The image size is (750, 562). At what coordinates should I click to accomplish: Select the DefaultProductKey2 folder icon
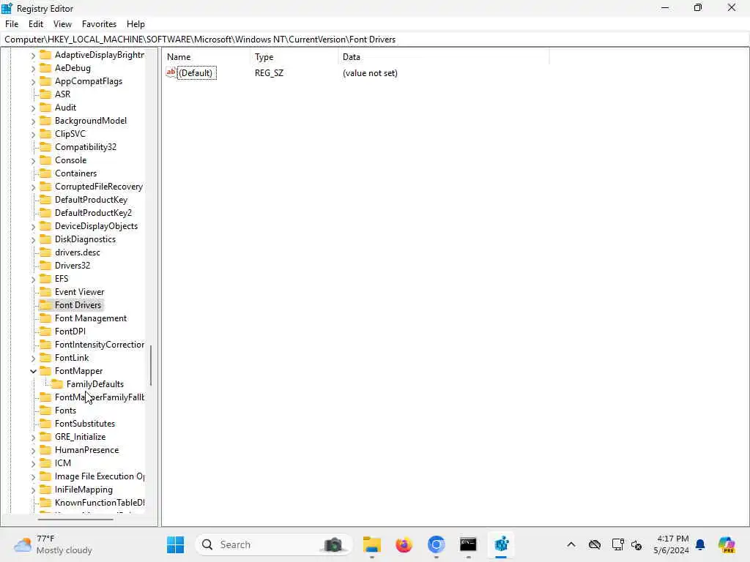coord(45,213)
